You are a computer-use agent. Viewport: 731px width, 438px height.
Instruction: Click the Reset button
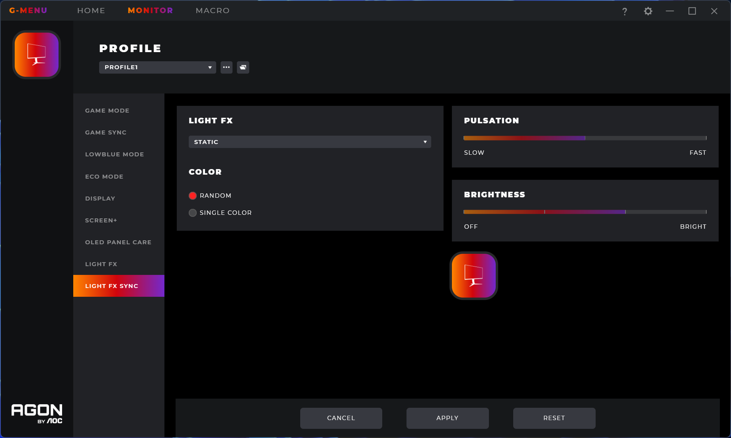click(554, 418)
